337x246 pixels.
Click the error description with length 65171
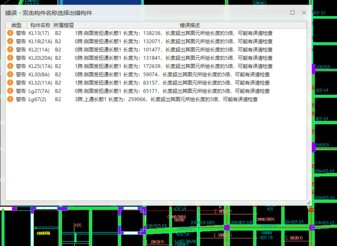click(172, 91)
